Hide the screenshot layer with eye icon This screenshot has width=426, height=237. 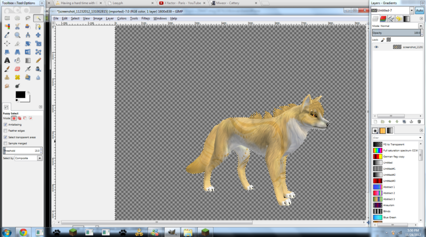pyautogui.click(x=376, y=47)
